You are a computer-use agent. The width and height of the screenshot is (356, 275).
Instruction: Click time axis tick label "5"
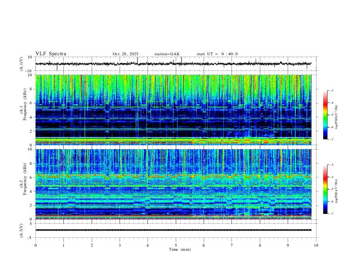176,245
